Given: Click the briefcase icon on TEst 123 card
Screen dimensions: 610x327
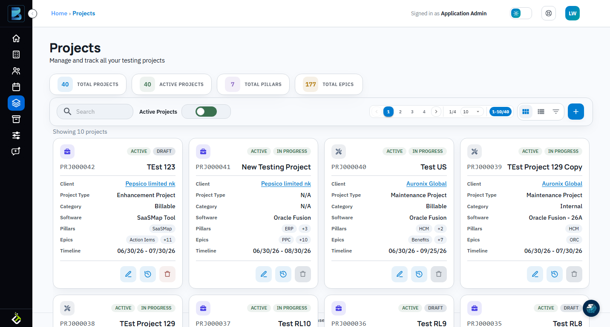Looking at the screenshot, I should pyautogui.click(x=67, y=152).
